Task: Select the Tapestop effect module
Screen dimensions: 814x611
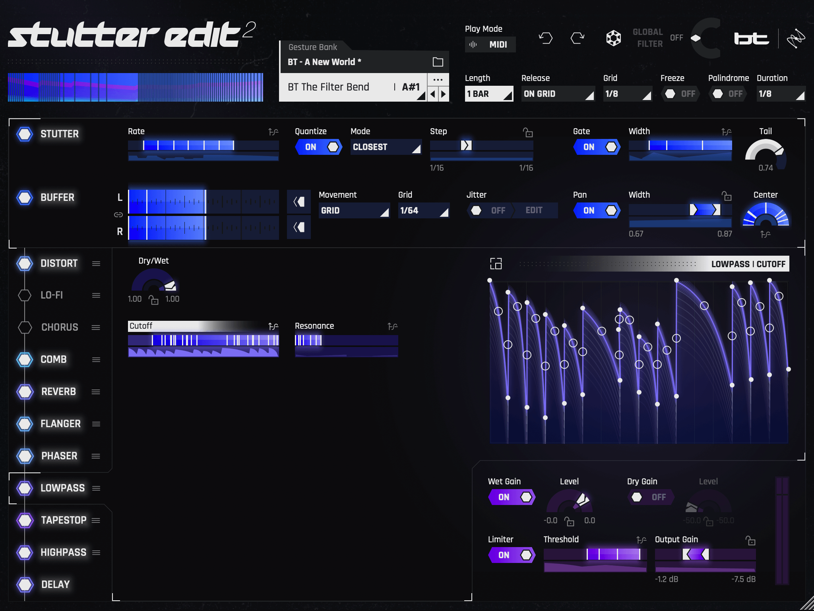Action: 64,520
